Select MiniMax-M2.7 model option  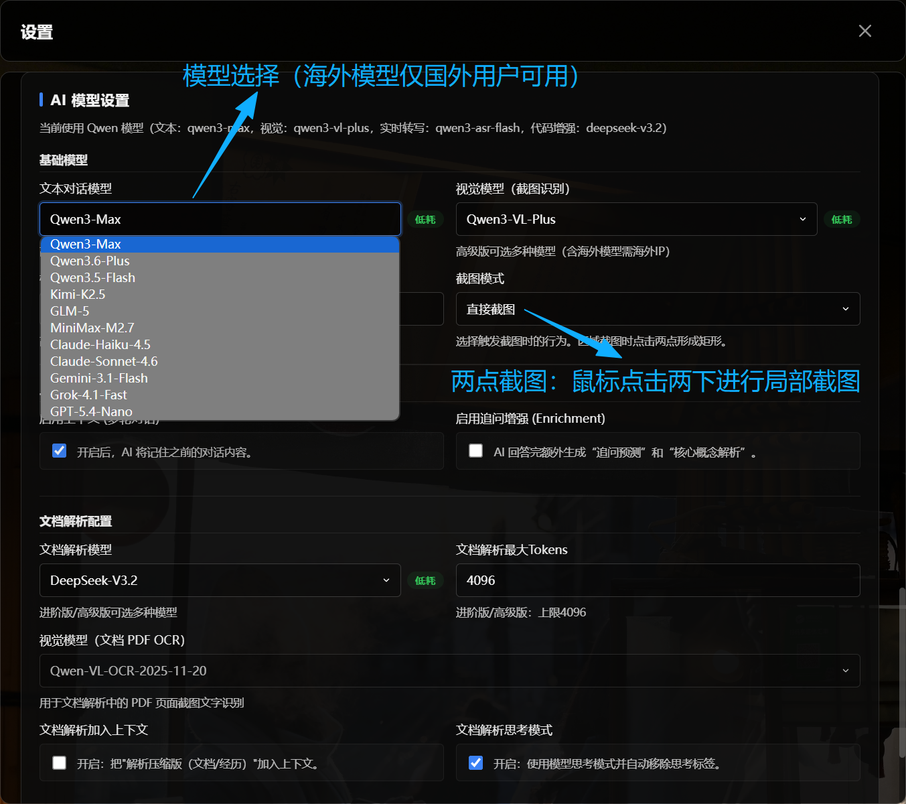click(220, 328)
